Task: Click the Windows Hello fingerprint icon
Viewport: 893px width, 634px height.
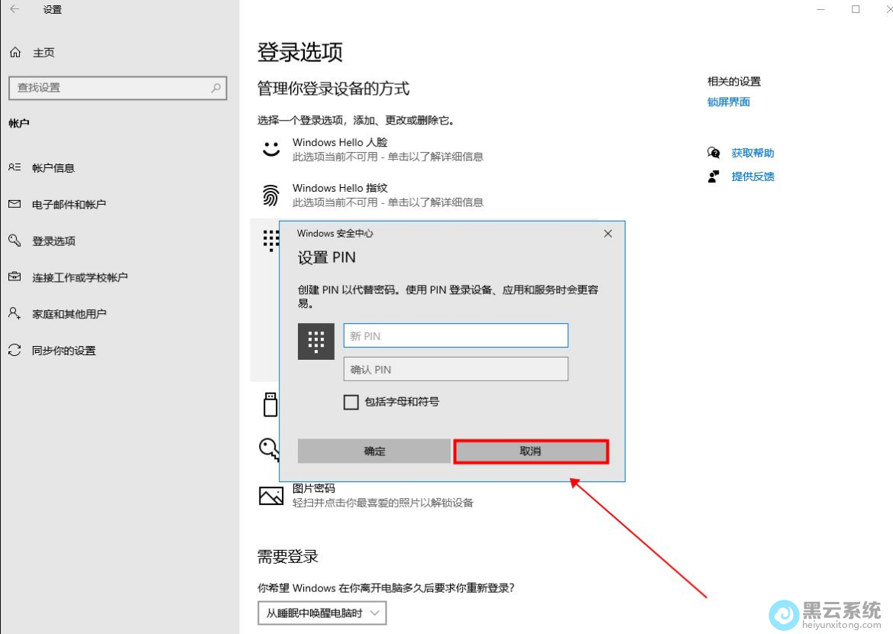Action: pyautogui.click(x=271, y=196)
